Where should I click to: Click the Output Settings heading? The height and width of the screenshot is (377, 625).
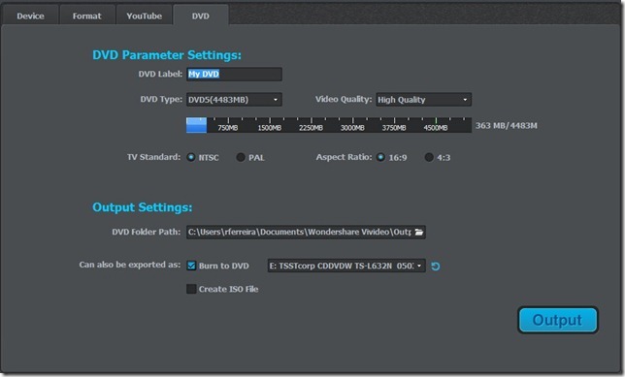coord(143,207)
